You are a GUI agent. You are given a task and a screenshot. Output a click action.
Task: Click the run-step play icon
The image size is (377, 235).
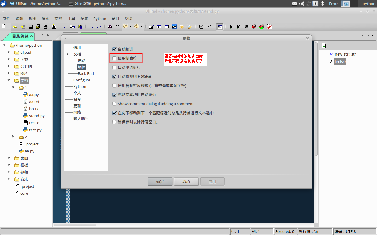pos(239,27)
